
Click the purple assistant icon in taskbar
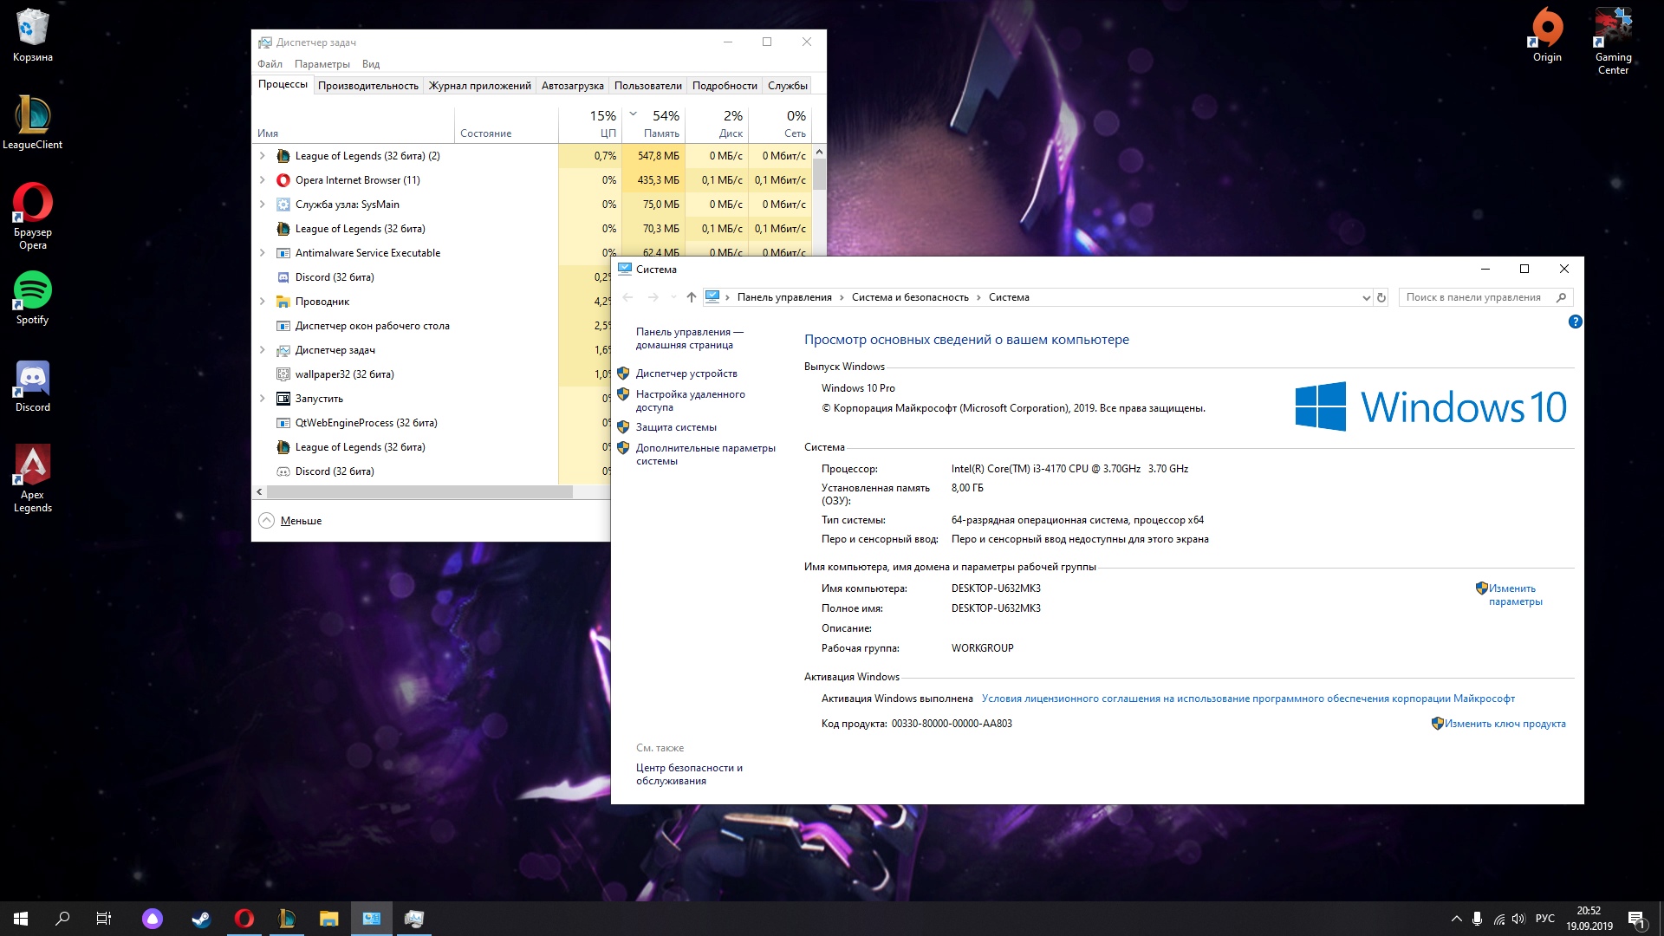point(153,919)
